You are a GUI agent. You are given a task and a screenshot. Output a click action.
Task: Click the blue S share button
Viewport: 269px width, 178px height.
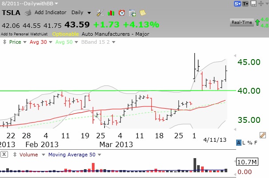(237, 4)
